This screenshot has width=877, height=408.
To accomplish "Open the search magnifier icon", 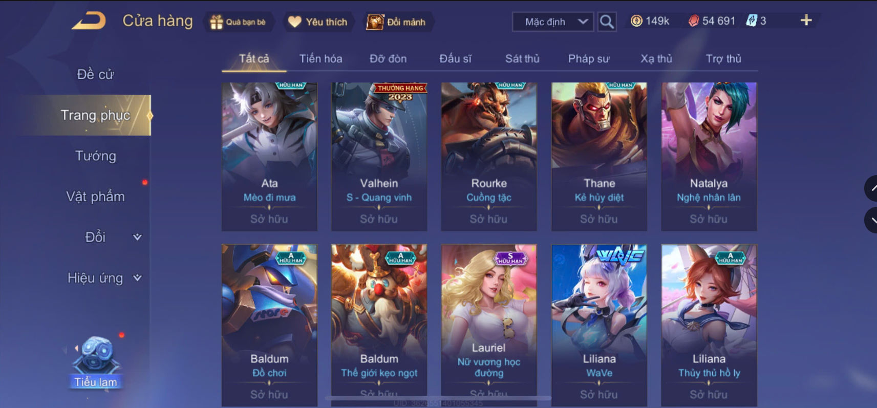I will tap(607, 22).
